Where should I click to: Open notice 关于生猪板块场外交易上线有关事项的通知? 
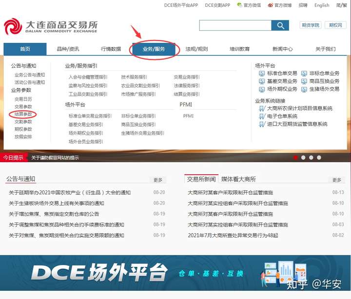pyautogui.click(x=57, y=203)
